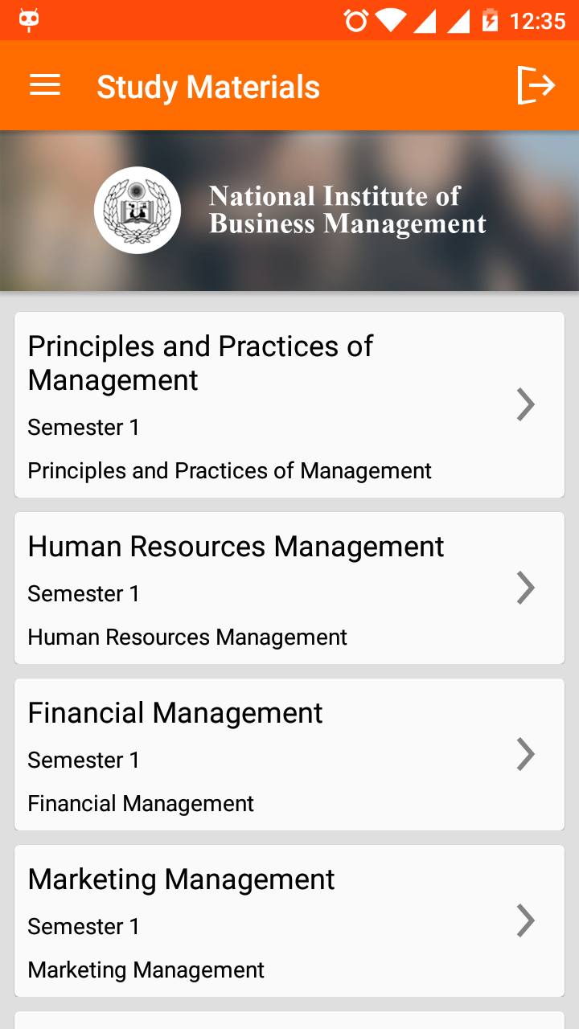This screenshot has width=579, height=1029.
Task: Expand the Marketing Management chevron arrow
Action: coord(525,920)
